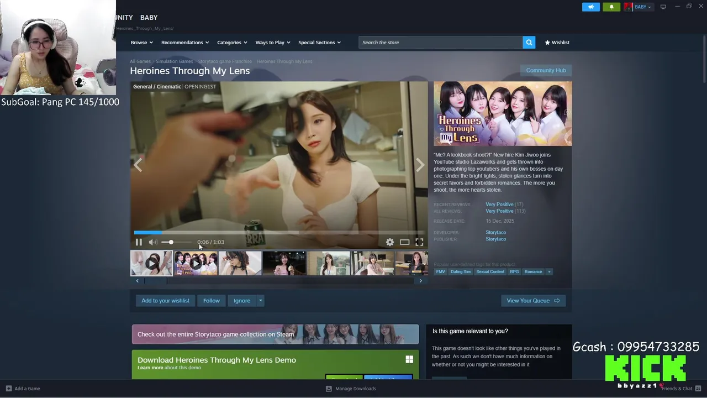Viewport: 707px width, 398px height.
Task: Expand the Recommendations menu
Action: point(185,43)
